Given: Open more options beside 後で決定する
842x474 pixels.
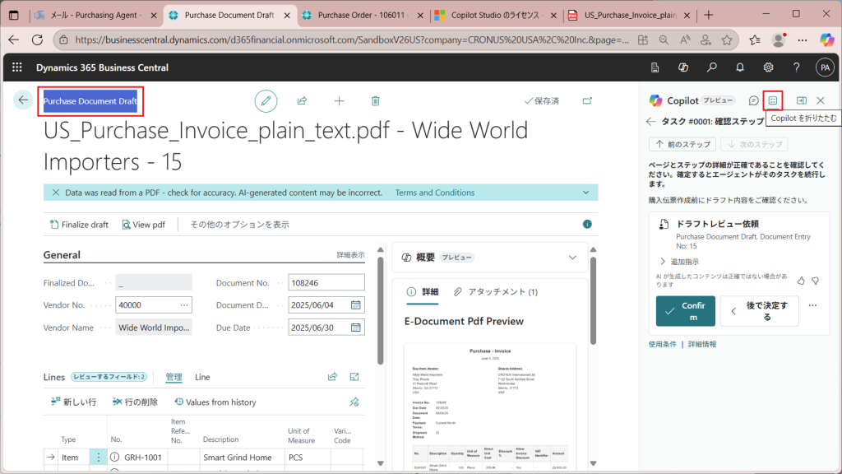Looking at the screenshot, I should click(812, 306).
